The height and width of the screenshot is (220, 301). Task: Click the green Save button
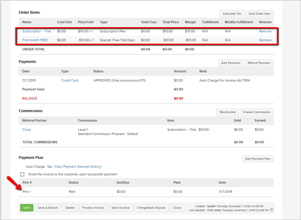click(27, 208)
